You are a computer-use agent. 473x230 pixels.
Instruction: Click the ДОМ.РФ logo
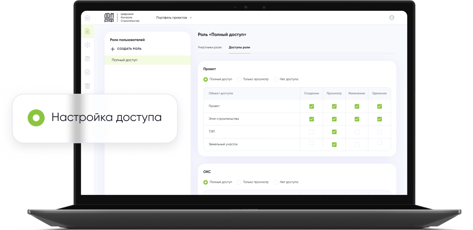[x=109, y=18]
